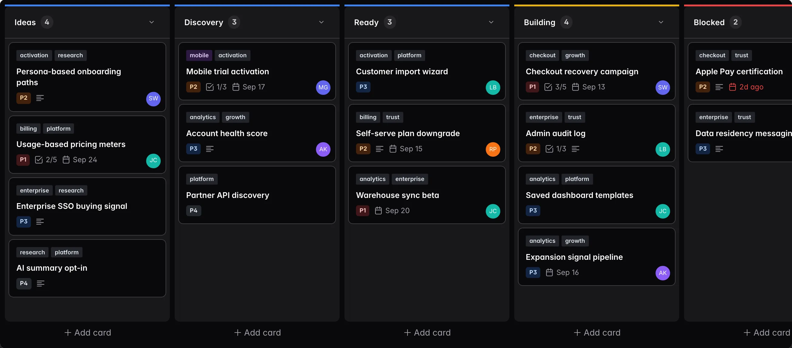Open the Building column chevron menu
This screenshot has height=348, width=792.
tap(661, 22)
